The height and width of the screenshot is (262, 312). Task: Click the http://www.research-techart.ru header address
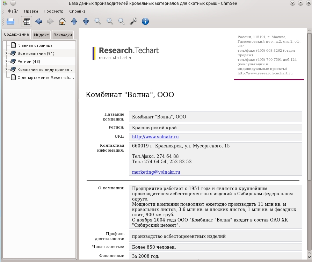tap(265, 73)
